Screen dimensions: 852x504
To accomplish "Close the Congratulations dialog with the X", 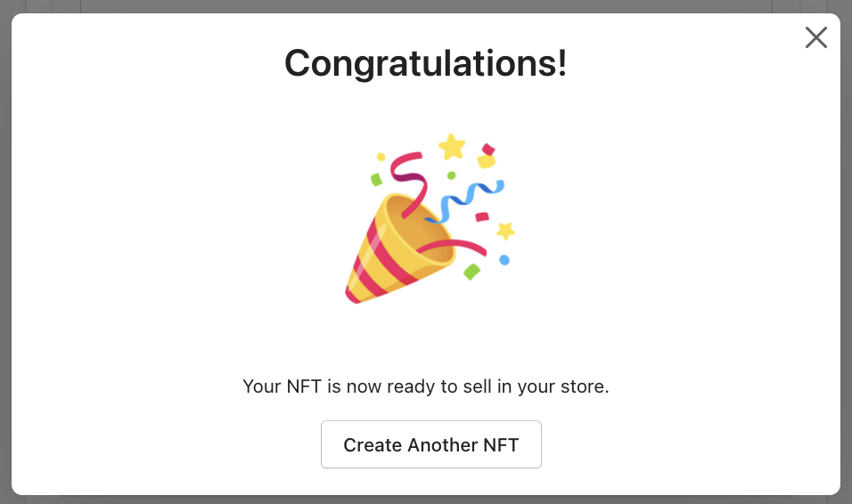I will 815,37.
